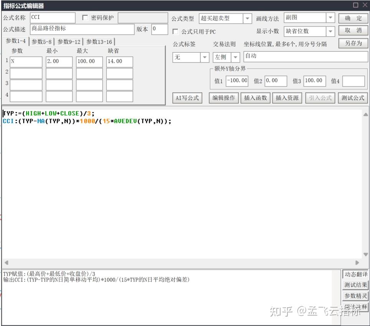Image resolution: width=370 pixels, height=326 pixels.
Task: Focus the 公式名称 field containing CCI
Action: [53, 18]
